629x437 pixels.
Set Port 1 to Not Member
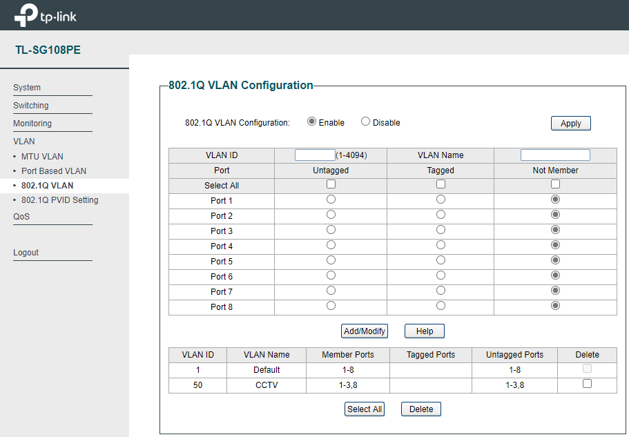point(556,200)
